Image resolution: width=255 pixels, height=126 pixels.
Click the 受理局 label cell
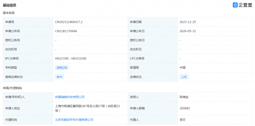point(153,68)
